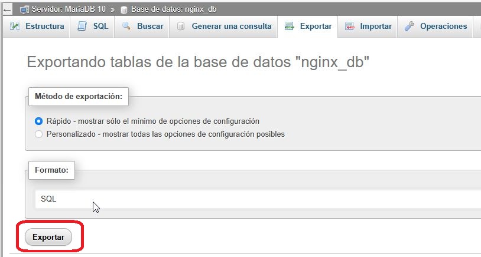
Task: Select the Personalizado export method
Action: [x=39, y=134]
